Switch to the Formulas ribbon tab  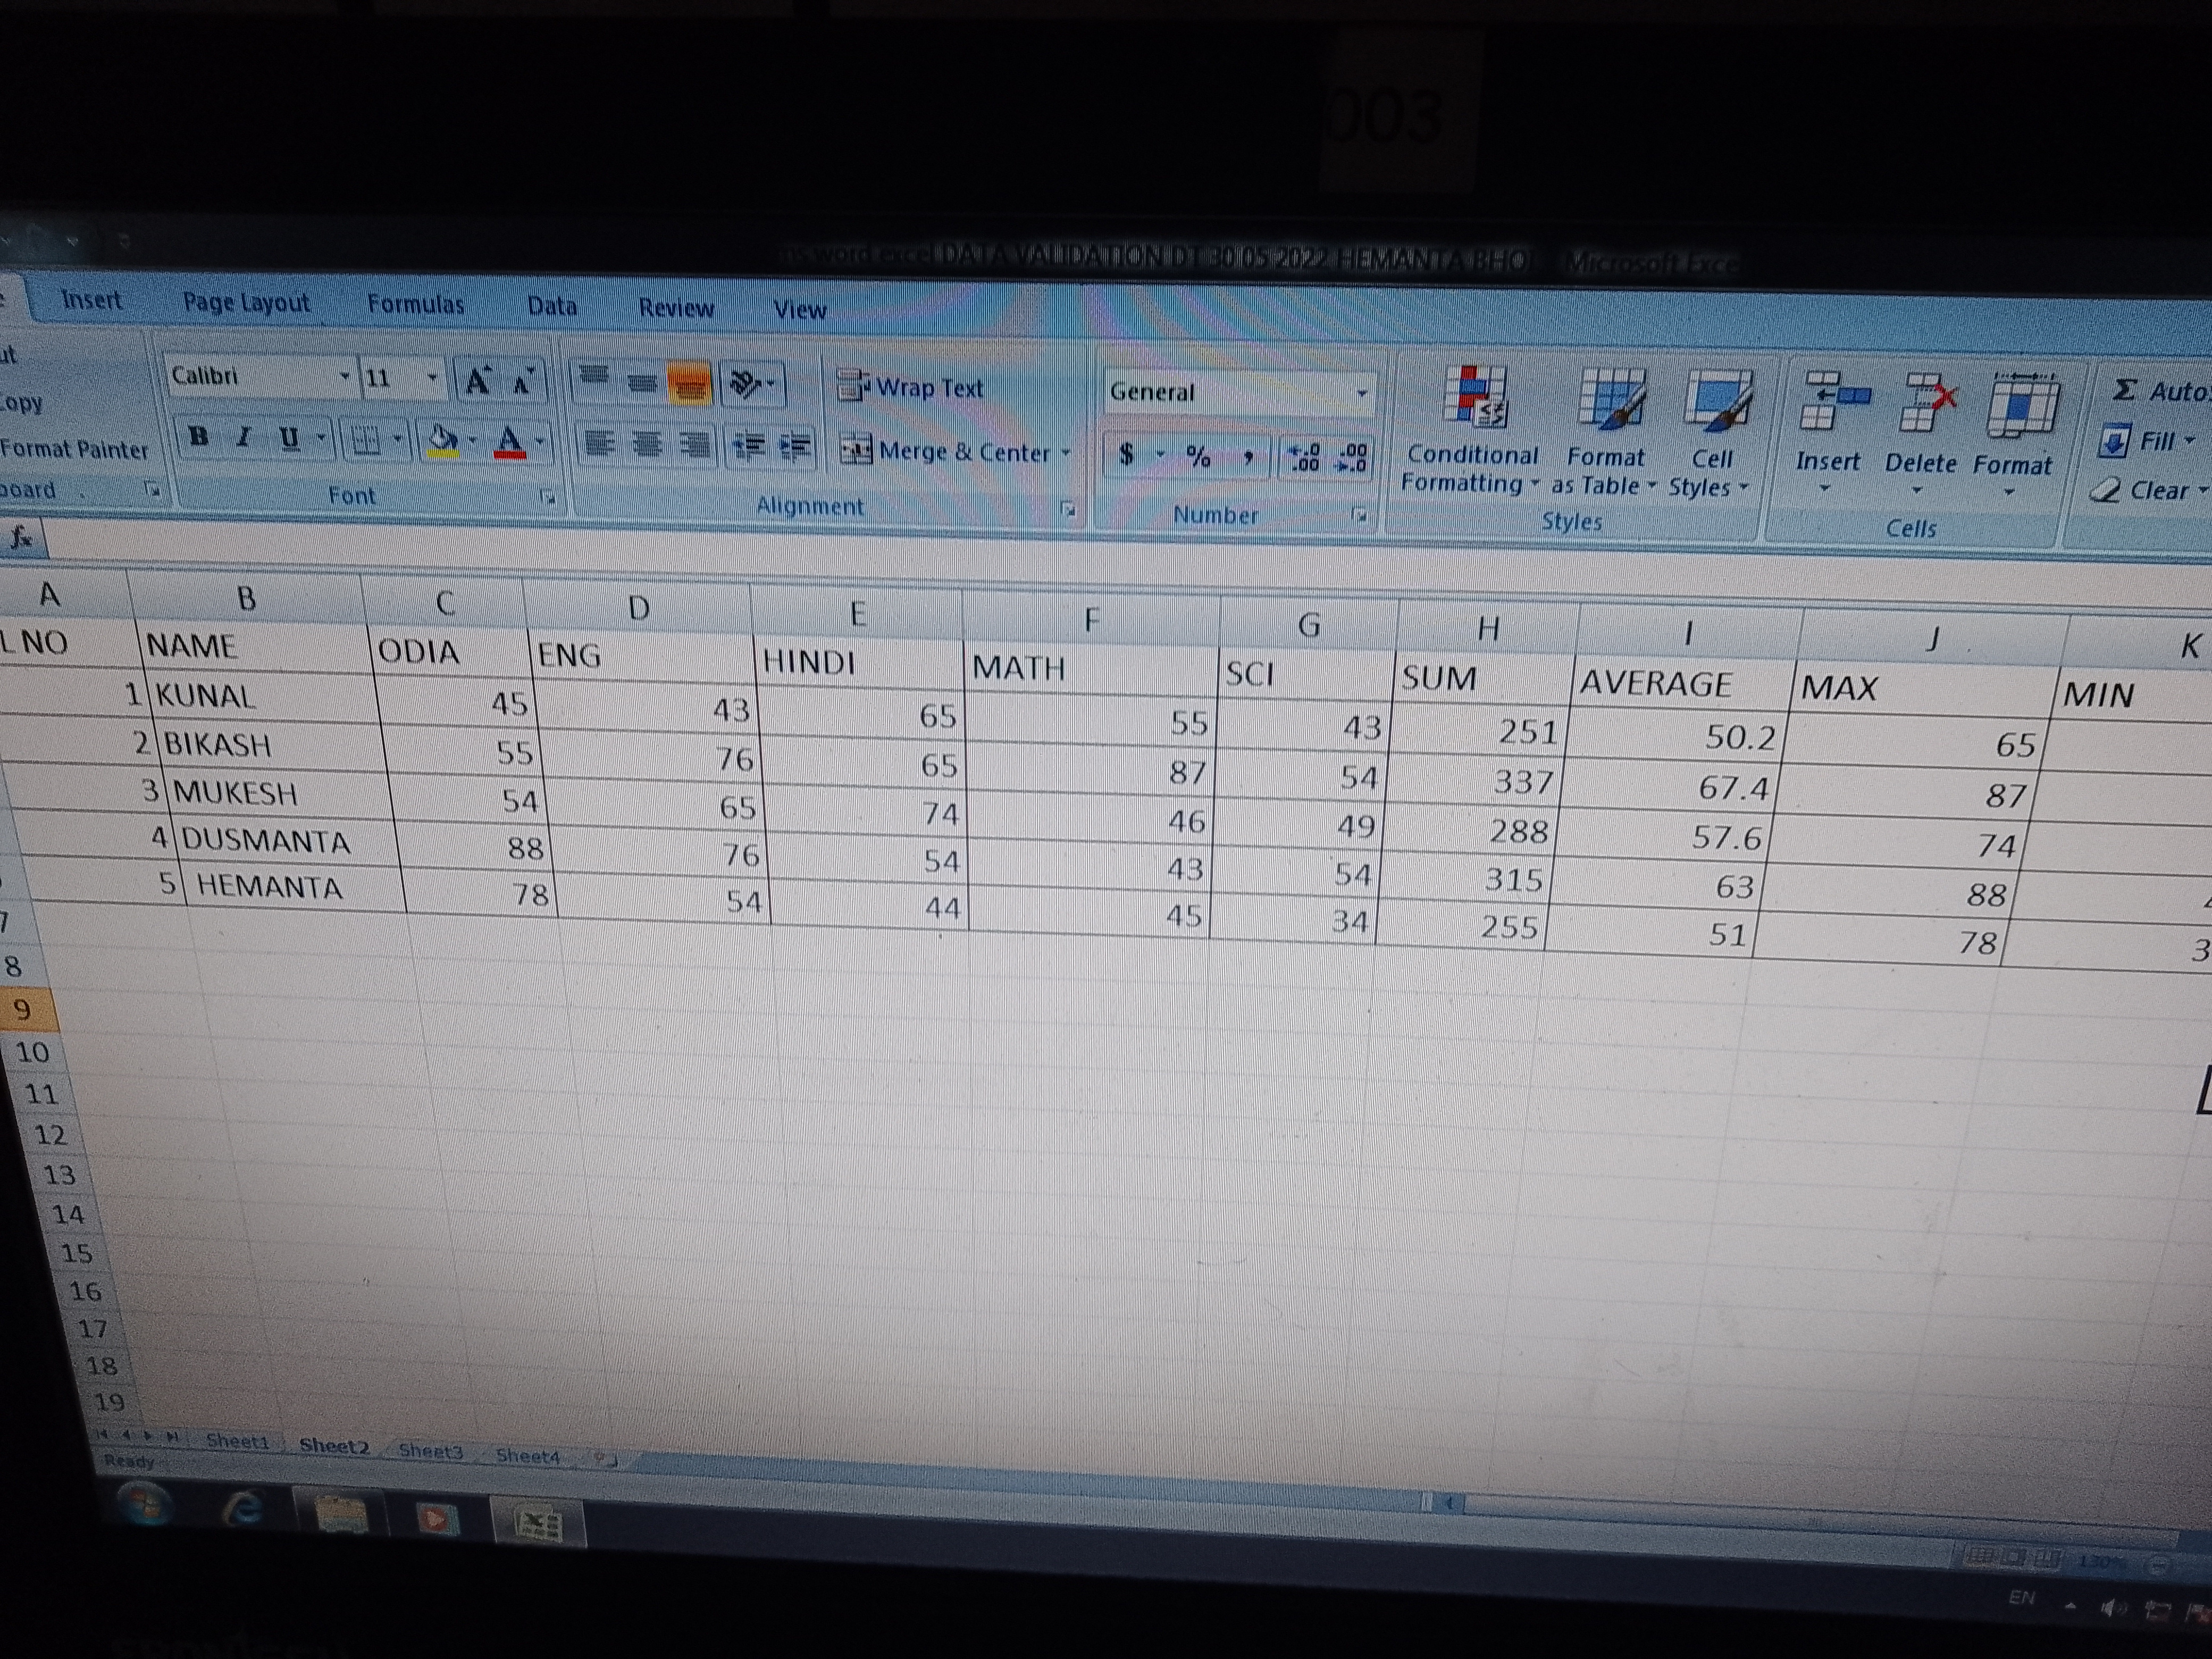click(x=415, y=304)
